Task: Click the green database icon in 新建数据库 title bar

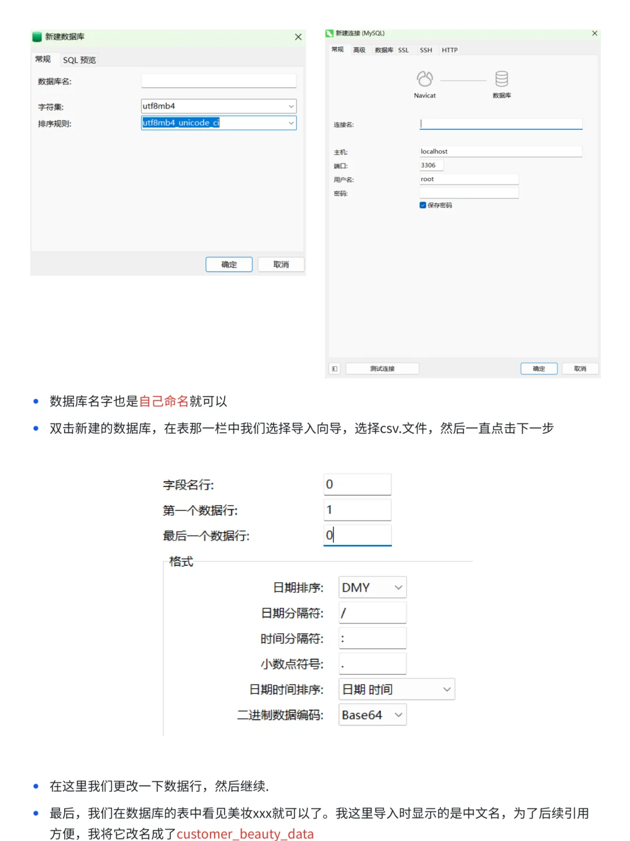Action: pyautogui.click(x=36, y=36)
